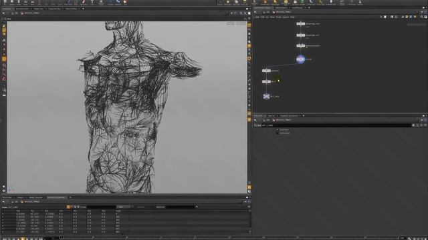Add a new tab in the network pane
The width and height of the screenshot is (428, 240).
click(x=309, y=7)
